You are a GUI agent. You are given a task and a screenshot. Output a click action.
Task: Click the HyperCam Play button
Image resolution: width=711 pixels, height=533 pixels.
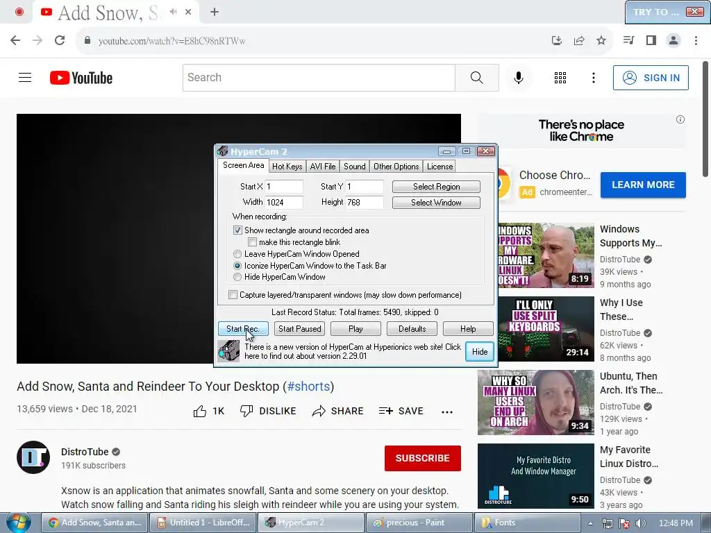(x=355, y=328)
